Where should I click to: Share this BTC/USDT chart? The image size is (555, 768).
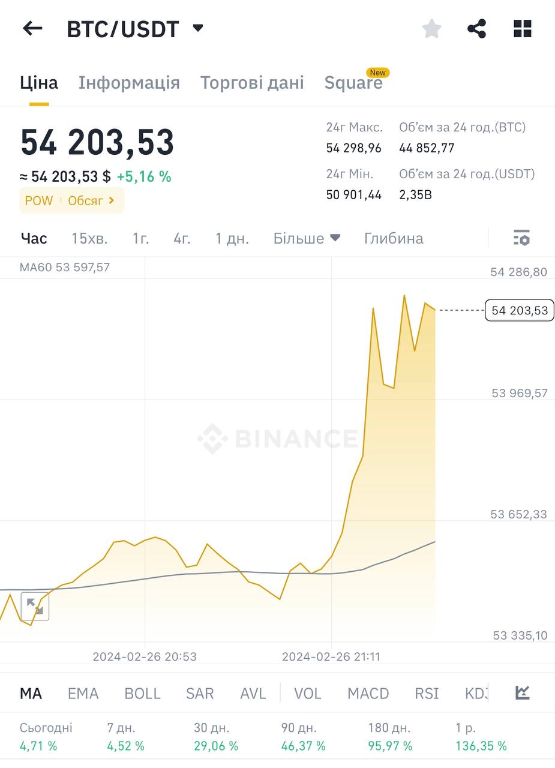tap(476, 28)
